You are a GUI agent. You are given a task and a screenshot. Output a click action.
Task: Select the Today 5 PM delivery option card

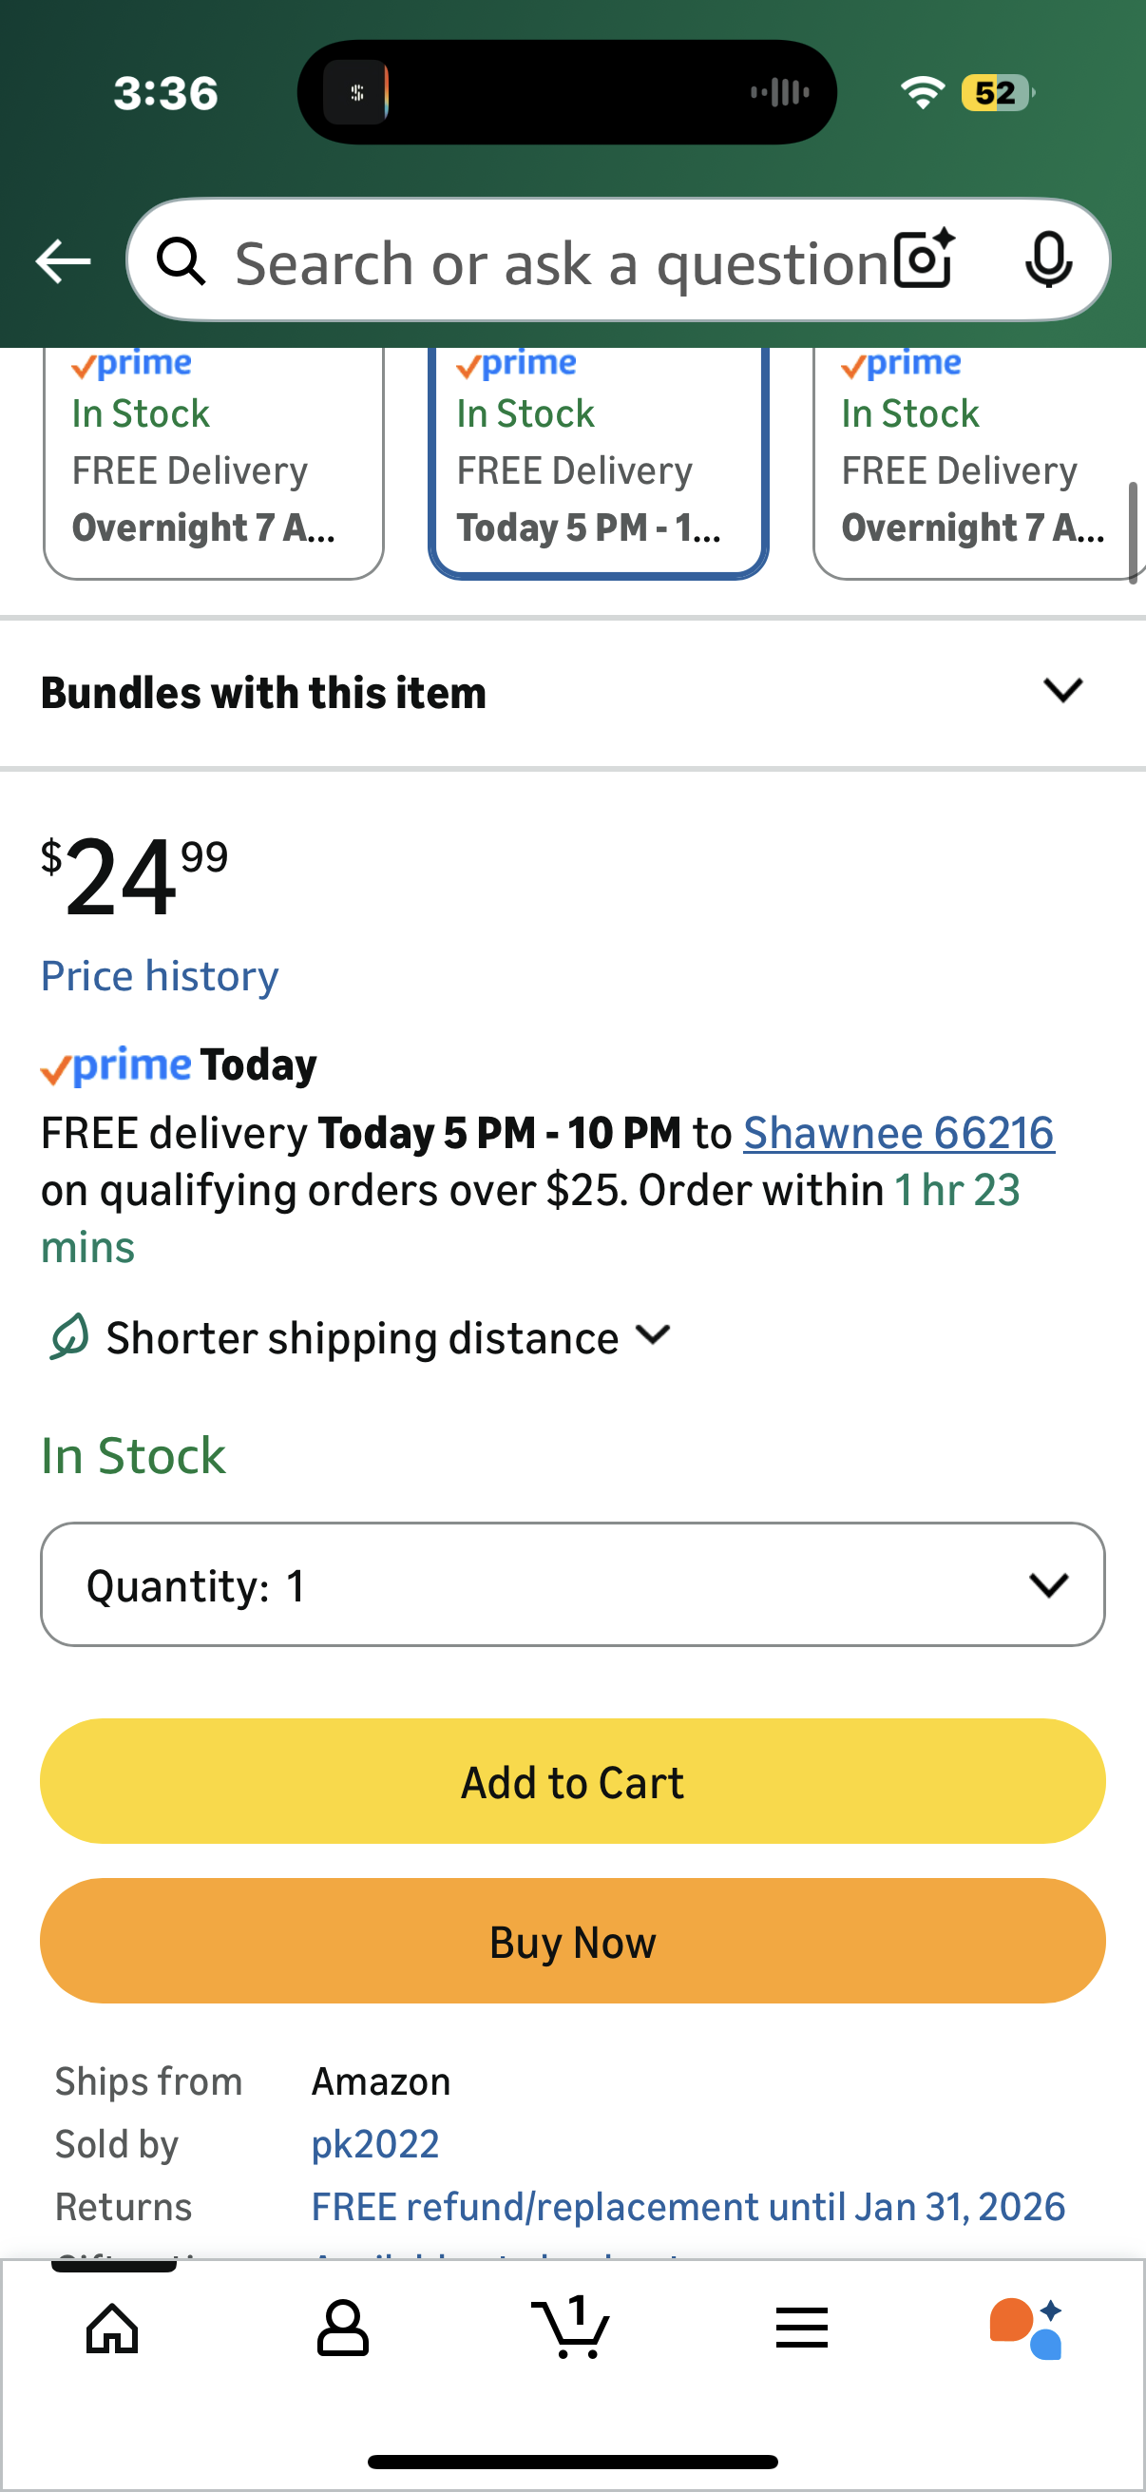(x=598, y=463)
